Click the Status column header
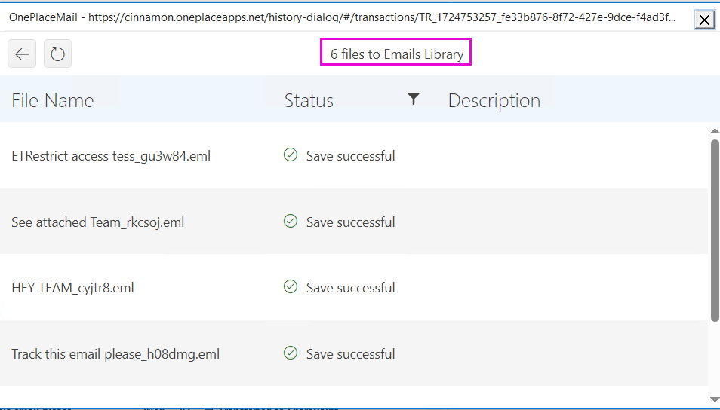This screenshot has width=720, height=410. [x=309, y=100]
